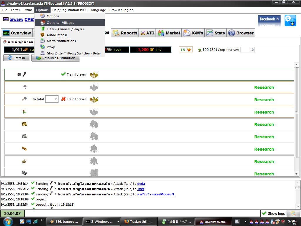301x226 pixels.
Task: Choose Filter - Alliances / Players entry
Action: point(70,29)
